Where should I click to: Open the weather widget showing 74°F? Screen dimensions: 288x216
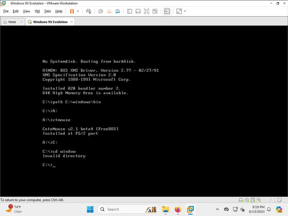pyautogui.click(x=14, y=209)
